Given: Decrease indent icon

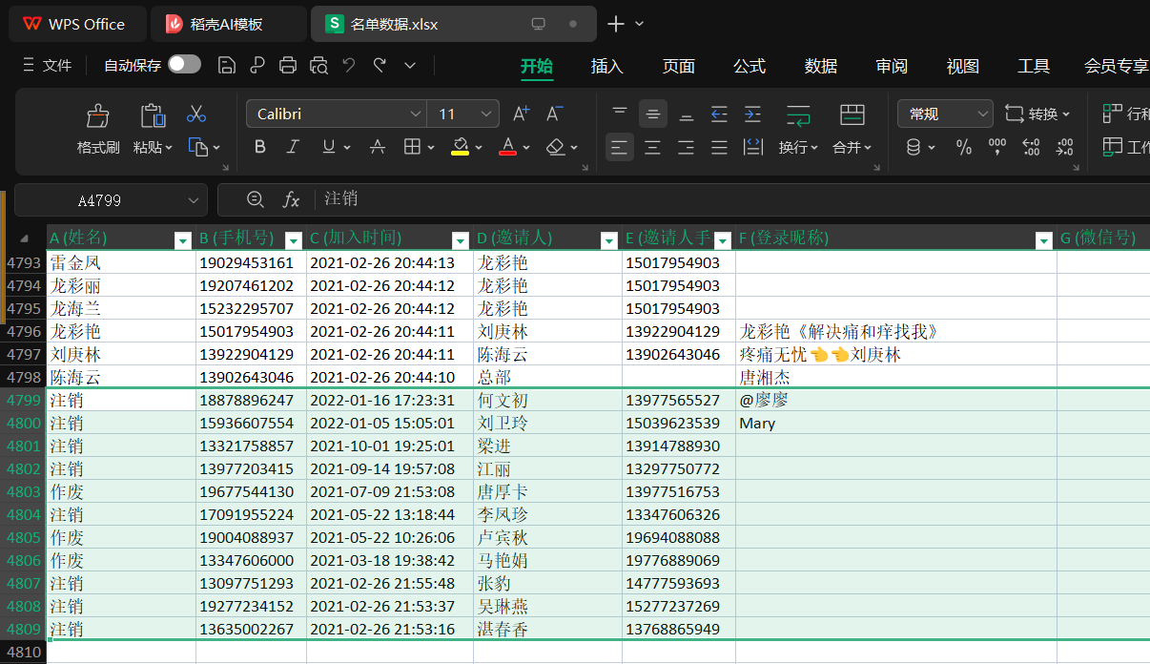Looking at the screenshot, I should [x=719, y=114].
